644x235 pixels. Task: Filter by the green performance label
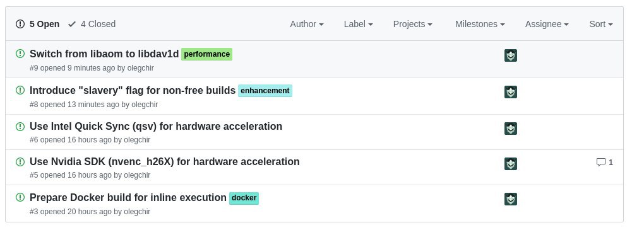pyautogui.click(x=206, y=54)
